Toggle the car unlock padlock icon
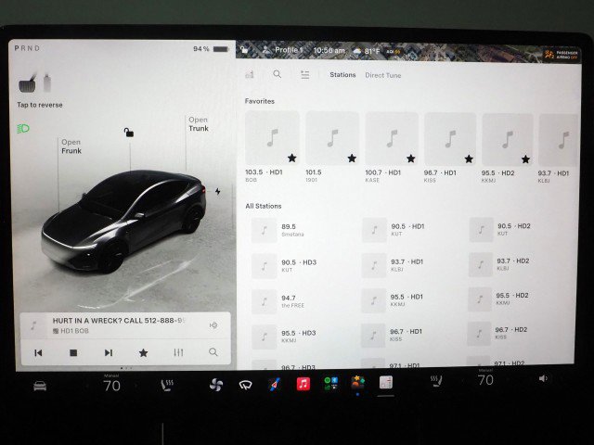 pos(129,132)
